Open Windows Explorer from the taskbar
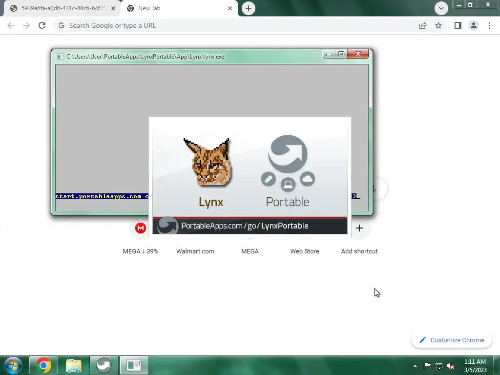 coord(74,365)
